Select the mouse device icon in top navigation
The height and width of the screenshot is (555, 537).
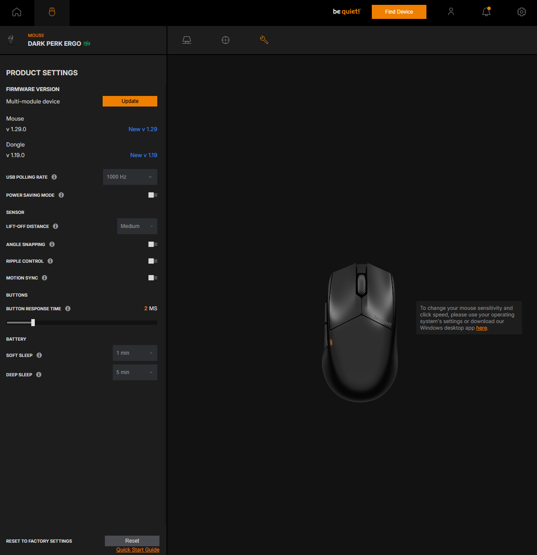tap(52, 12)
